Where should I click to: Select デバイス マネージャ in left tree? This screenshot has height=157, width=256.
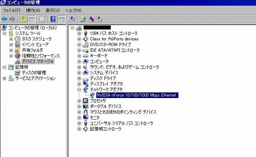tap(38, 61)
